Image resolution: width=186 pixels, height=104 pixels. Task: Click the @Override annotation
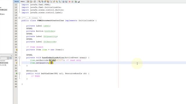[32, 71]
